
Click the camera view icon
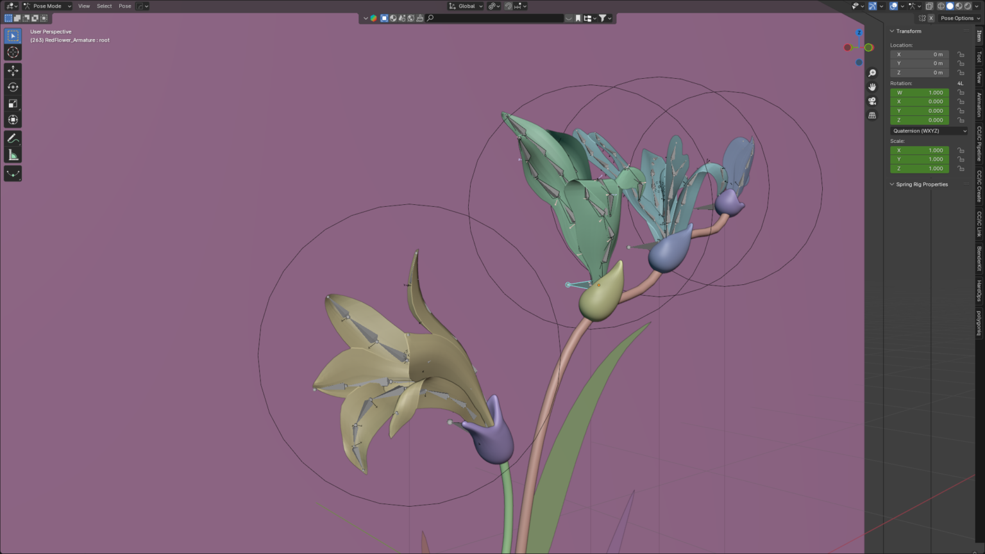pos(872,101)
